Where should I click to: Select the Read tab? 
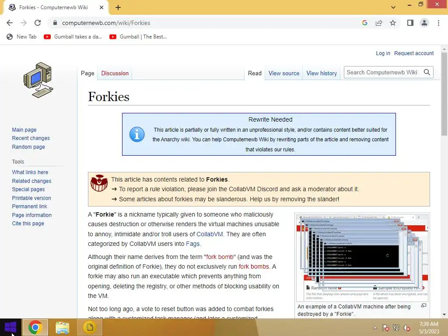pos(255,73)
